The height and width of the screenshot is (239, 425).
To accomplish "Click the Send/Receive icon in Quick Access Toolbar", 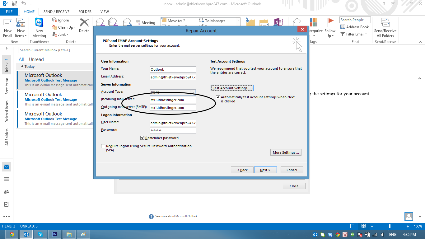I will pos(14,4).
